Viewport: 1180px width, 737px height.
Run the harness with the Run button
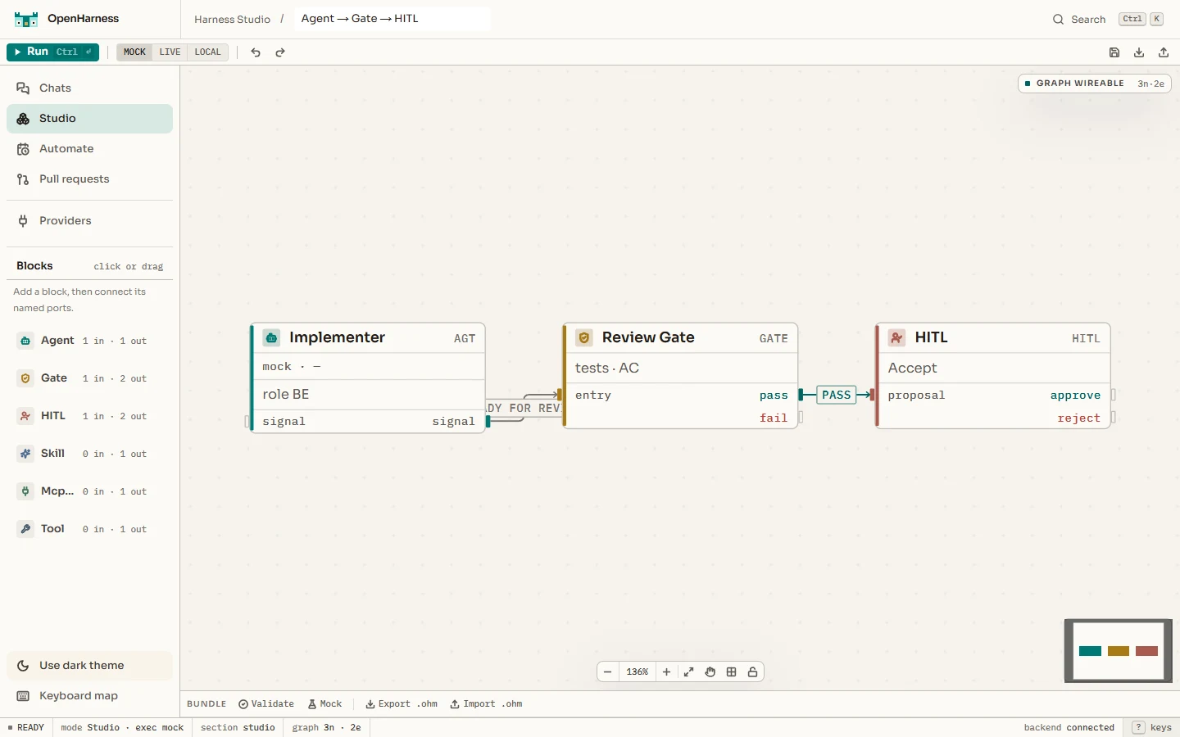point(52,52)
